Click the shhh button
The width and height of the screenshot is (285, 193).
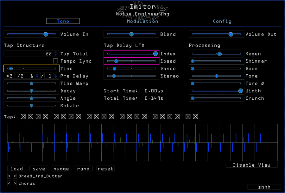[x=264, y=187]
